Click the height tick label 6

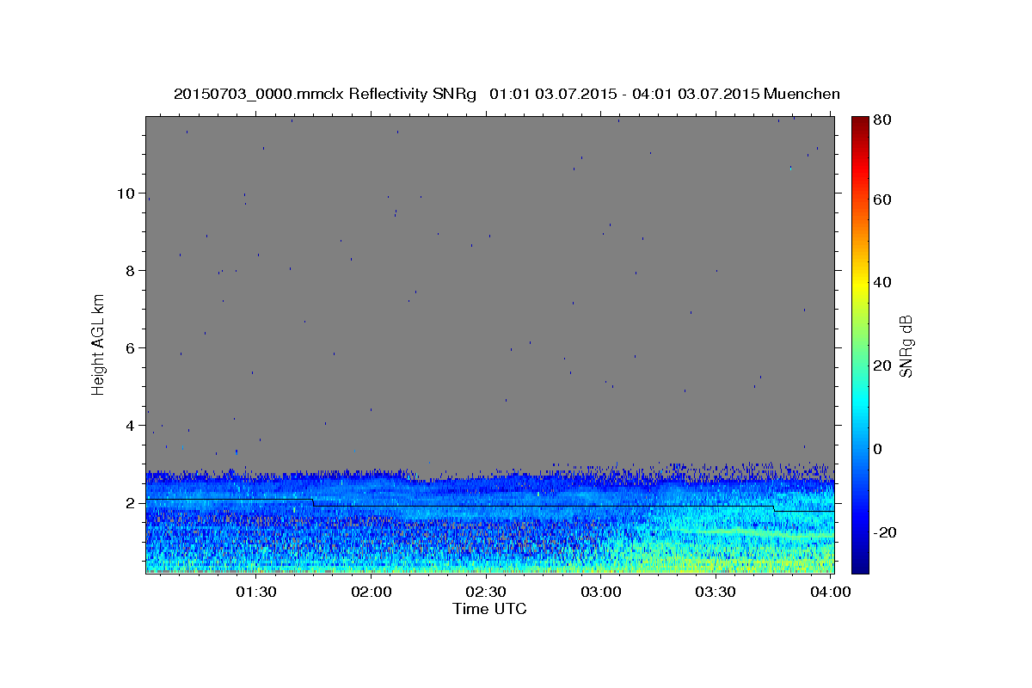(x=130, y=348)
